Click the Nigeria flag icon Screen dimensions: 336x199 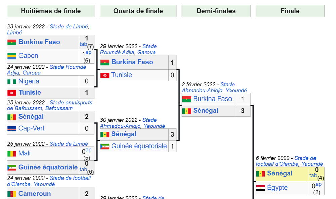12,81
